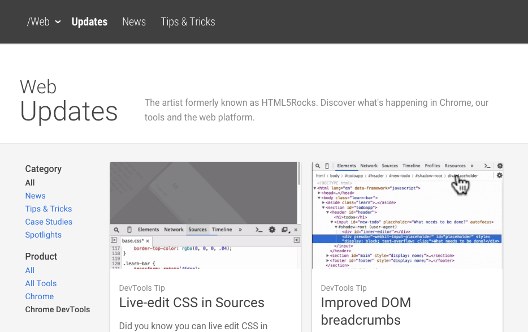Screen dimensions: 528x332
Task: Choose the Case Studies category link
Action: click(49, 222)
